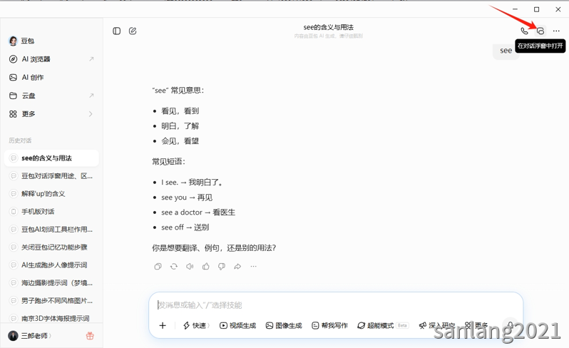The height and width of the screenshot is (348, 569).
Task: Open more reply actions below the answer
Action: coord(253,267)
